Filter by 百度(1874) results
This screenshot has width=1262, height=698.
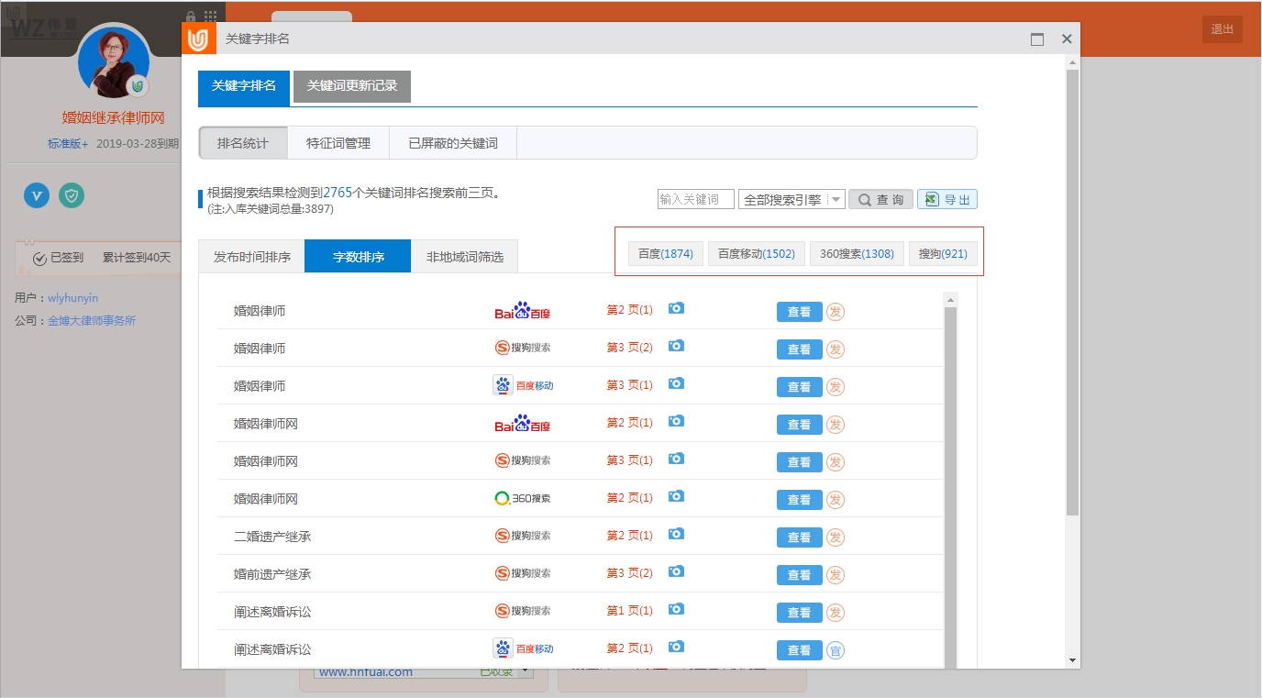click(x=666, y=254)
